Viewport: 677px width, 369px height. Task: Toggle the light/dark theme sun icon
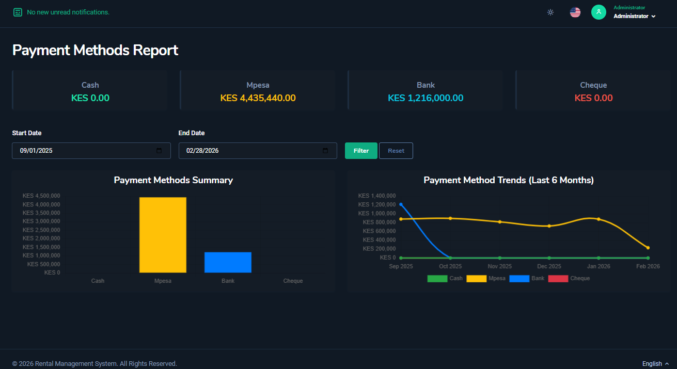(x=550, y=12)
